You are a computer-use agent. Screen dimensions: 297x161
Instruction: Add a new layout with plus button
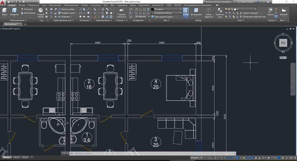click(x=32, y=157)
